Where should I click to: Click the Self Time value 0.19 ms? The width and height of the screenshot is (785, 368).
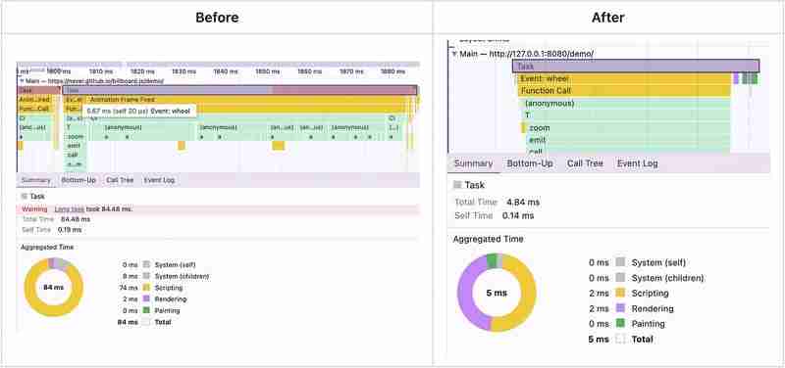(x=70, y=230)
